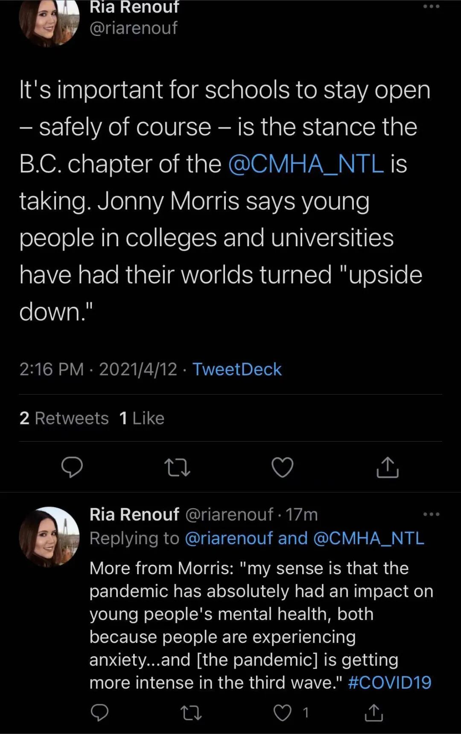
Task: Open reply author's profile picture
Action: (x=49, y=537)
